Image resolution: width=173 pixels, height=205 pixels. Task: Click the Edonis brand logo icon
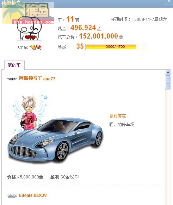point(12,195)
